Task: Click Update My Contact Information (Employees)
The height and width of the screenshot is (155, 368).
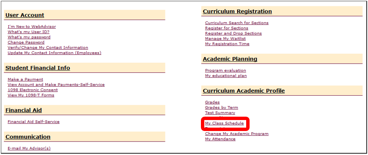Action: coord(55,53)
